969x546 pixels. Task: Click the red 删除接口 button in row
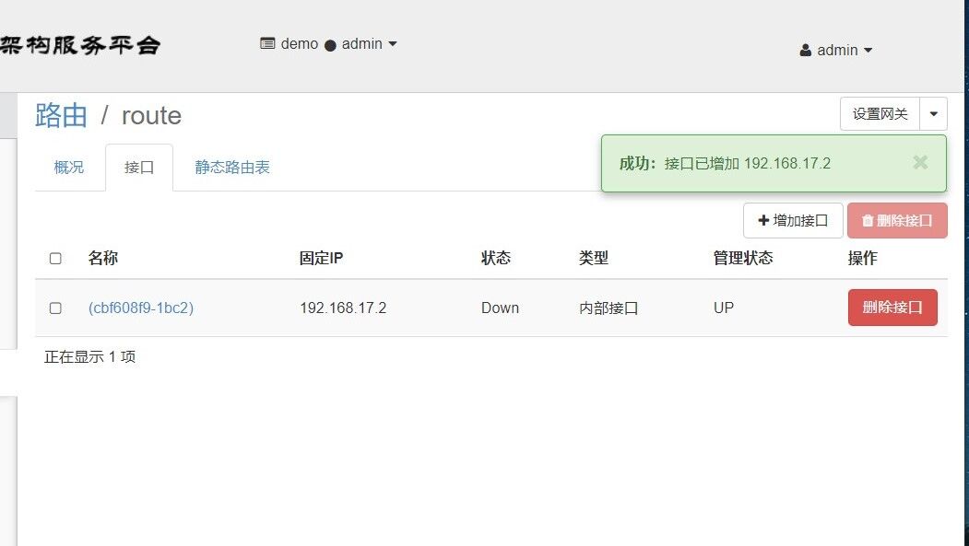point(892,308)
